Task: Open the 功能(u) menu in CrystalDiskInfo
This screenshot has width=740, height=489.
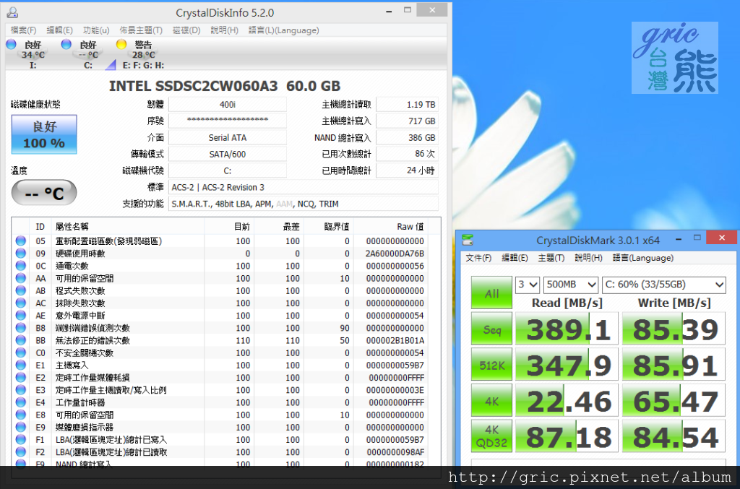Action: (96, 30)
